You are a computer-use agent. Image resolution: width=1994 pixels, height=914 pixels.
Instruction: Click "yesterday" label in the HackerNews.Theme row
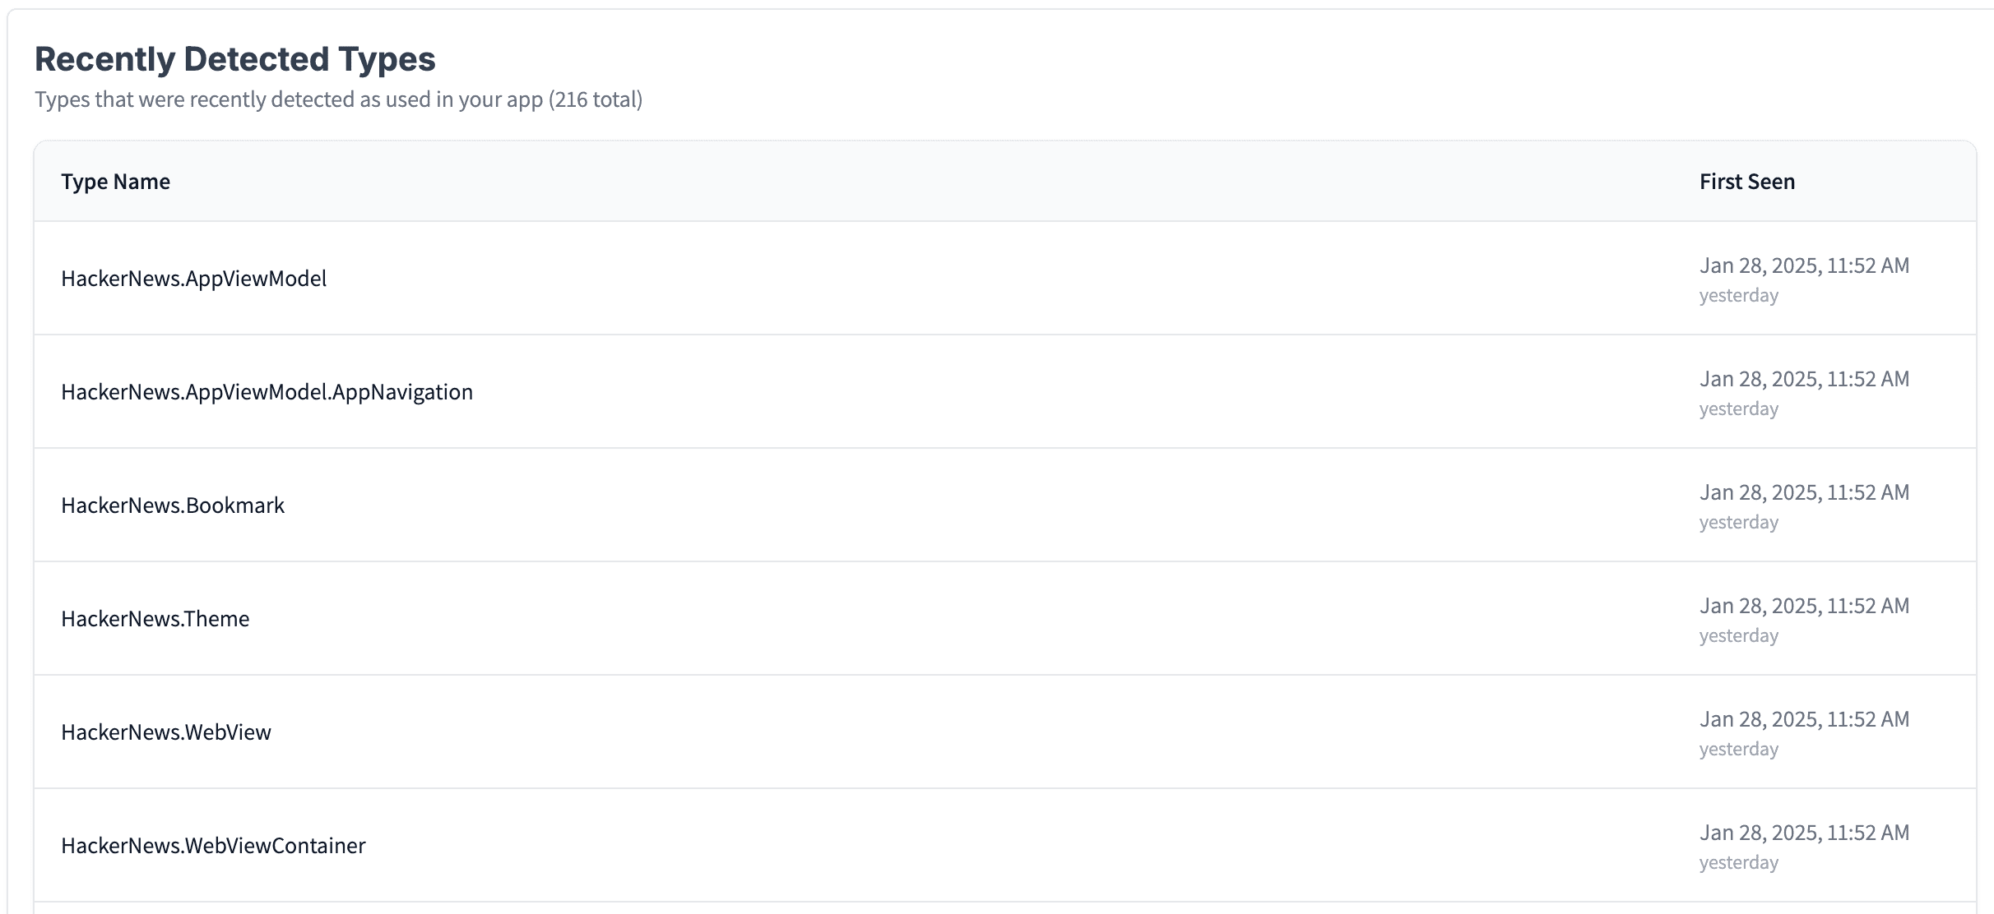1738,635
